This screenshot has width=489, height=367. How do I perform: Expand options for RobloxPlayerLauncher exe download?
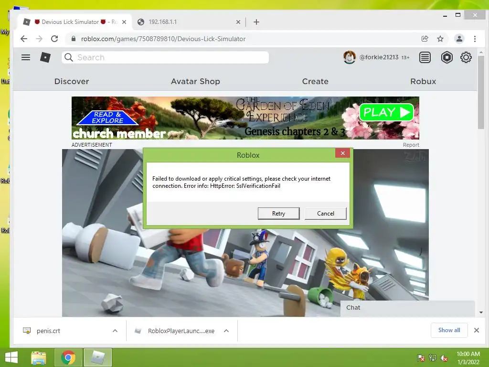click(226, 331)
